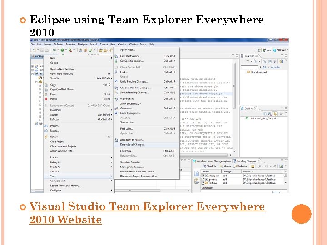Screen dimensions: 327x245
Task: Expand the Compare With submenu
Action: point(79,181)
